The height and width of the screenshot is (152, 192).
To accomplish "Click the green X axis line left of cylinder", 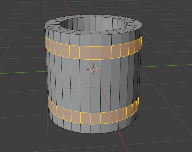I will tap(21, 72).
